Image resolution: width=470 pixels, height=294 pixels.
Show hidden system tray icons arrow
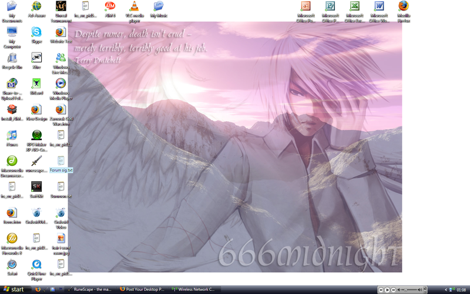pyautogui.click(x=446, y=290)
